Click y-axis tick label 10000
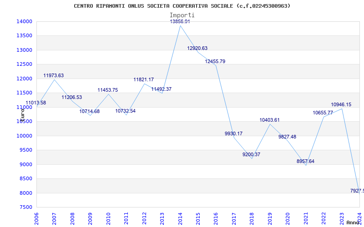This screenshot has height=227, width=364. [24, 136]
